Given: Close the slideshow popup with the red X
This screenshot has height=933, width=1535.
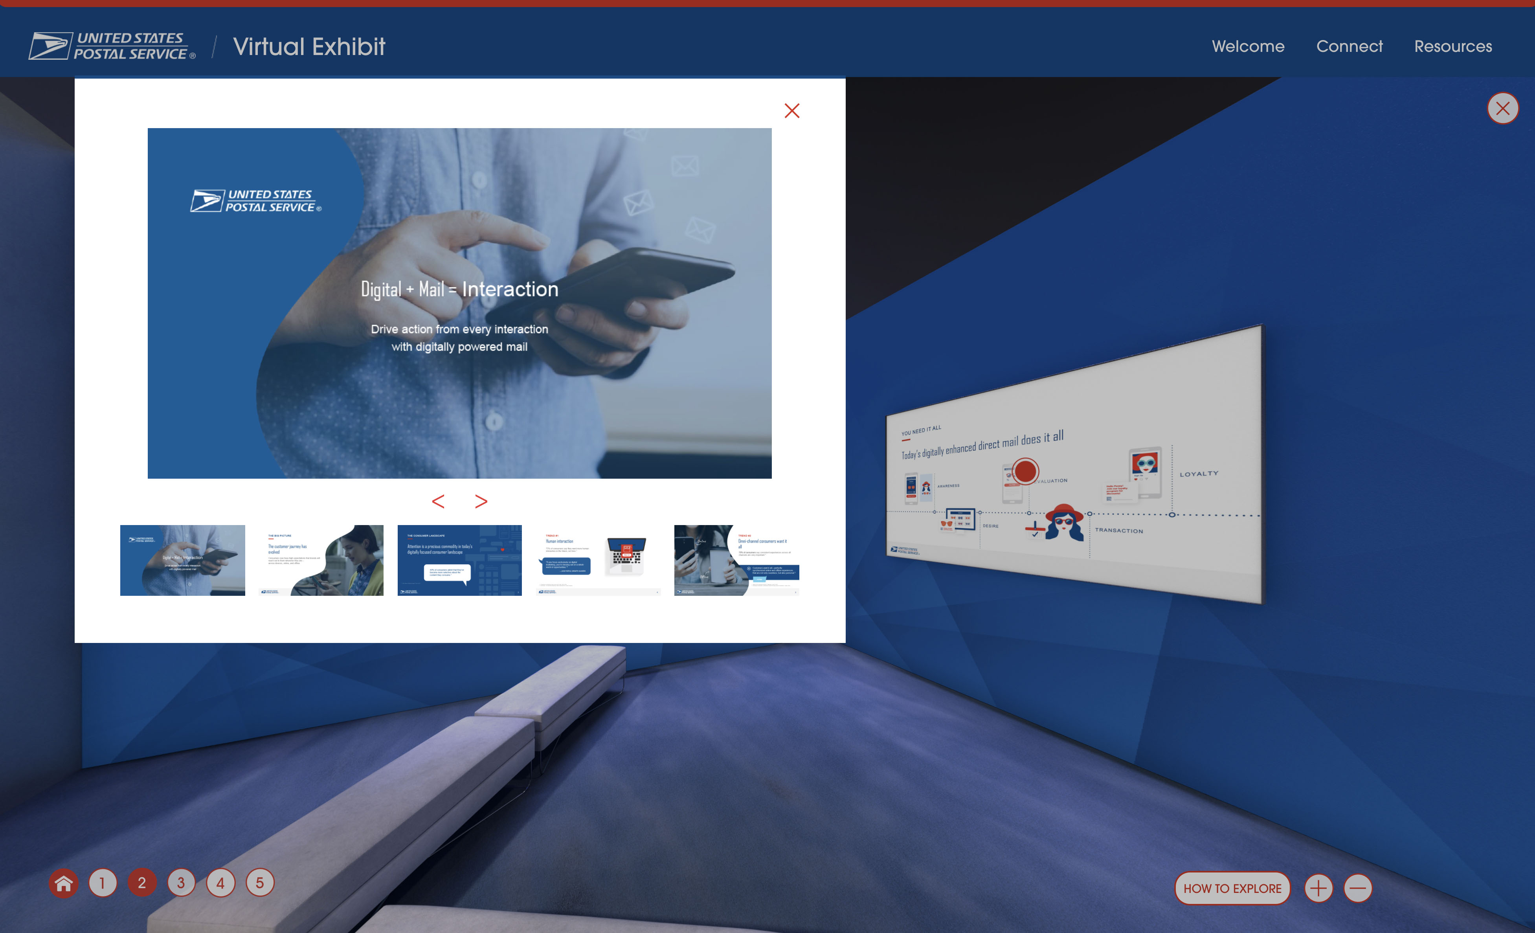Looking at the screenshot, I should 792,111.
